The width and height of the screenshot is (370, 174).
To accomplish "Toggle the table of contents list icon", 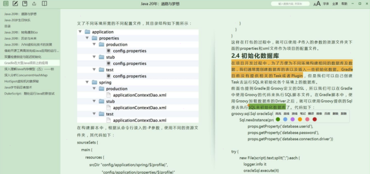I will pos(6,3).
